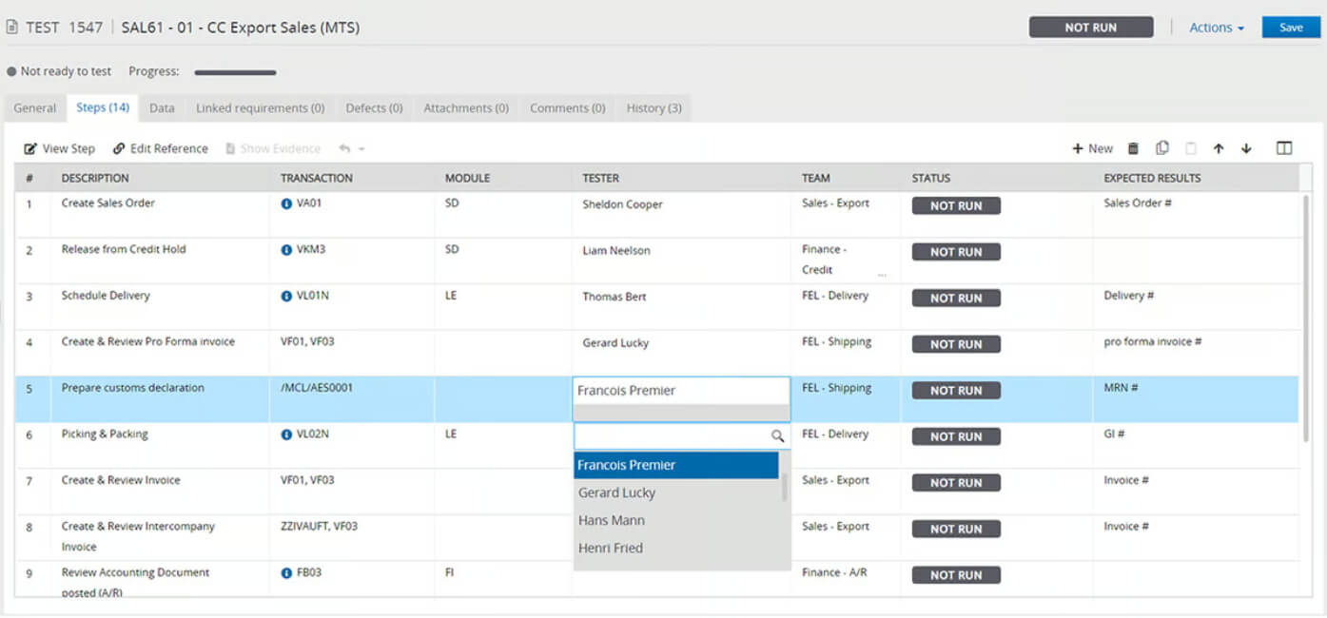Screen dimensions: 1327x618
Task: Move step down with arrow icon
Action: tap(1246, 148)
